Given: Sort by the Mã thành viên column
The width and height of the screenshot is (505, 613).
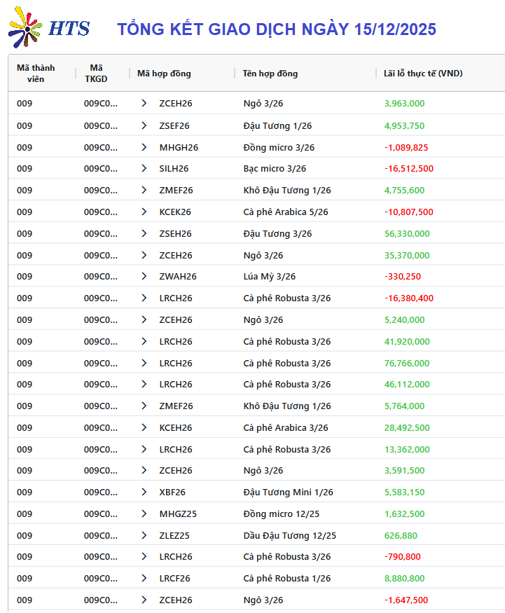Looking at the screenshot, I should [36, 74].
